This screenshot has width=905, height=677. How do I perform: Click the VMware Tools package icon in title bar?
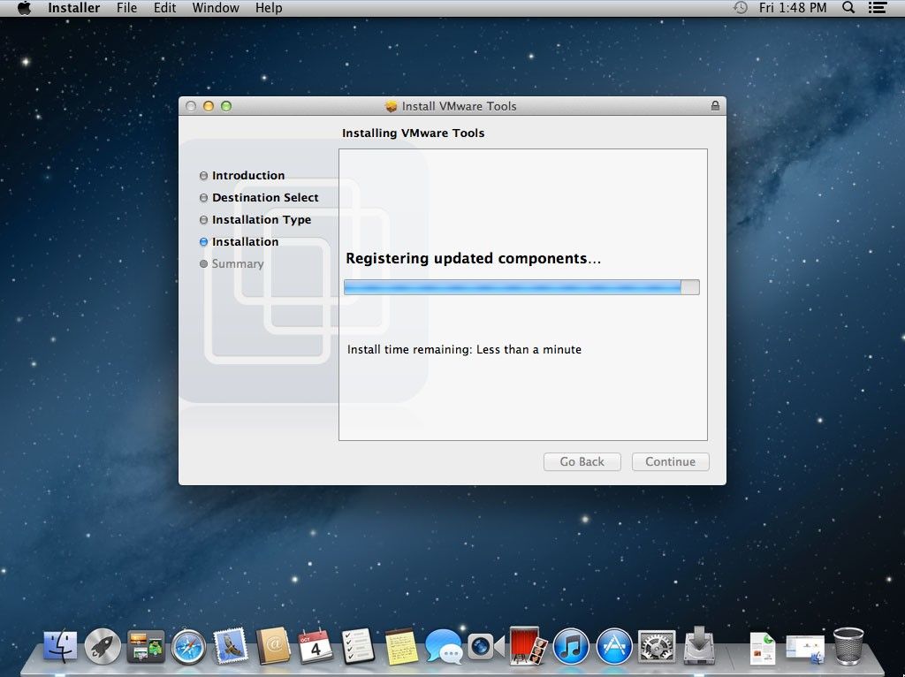[392, 106]
